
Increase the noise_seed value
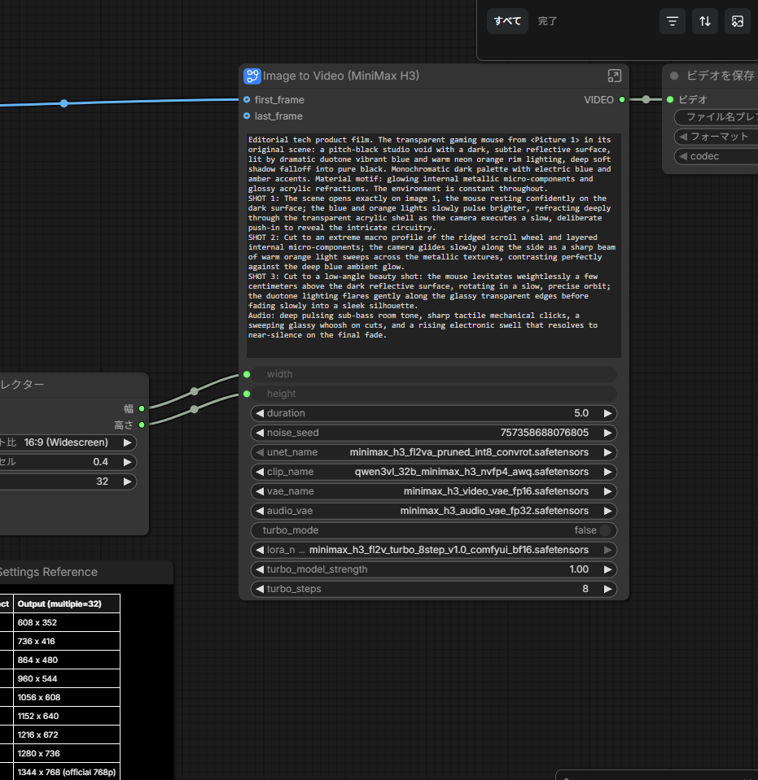(x=607, y=433)
